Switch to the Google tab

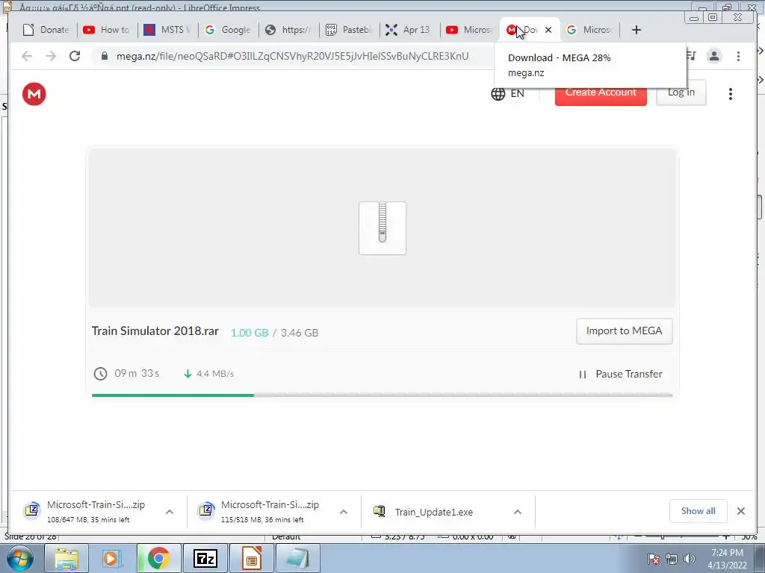pos(228,30)
